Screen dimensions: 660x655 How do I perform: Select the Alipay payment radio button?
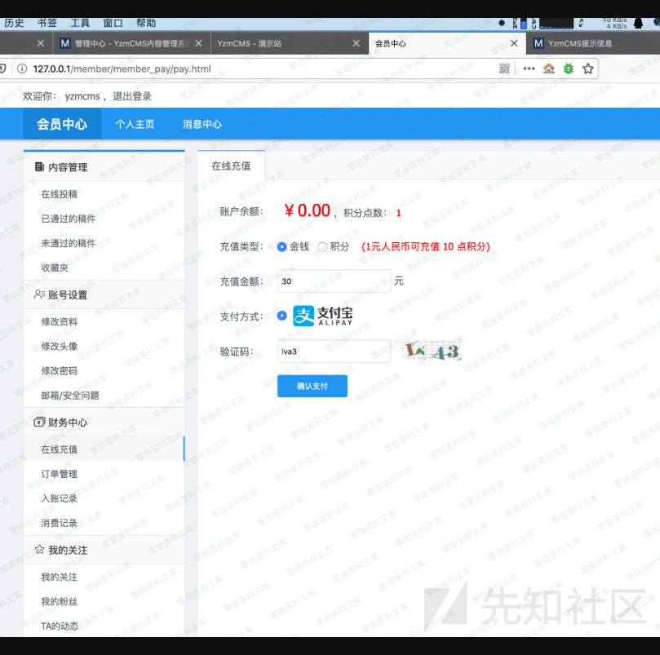click(x=282, y=316)
